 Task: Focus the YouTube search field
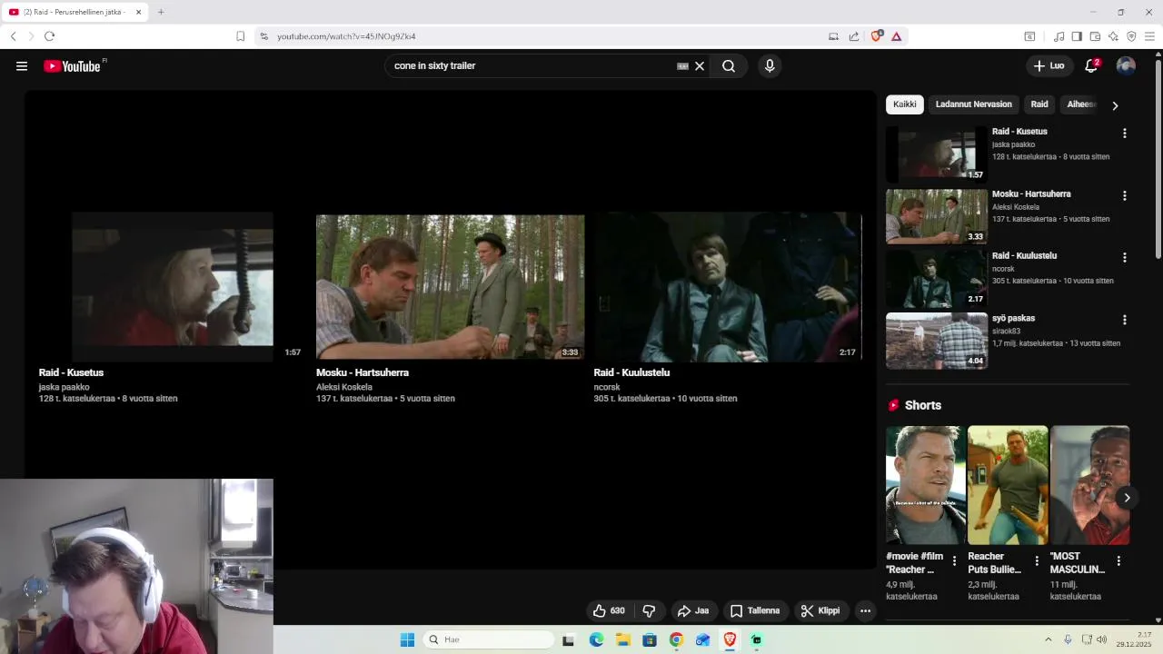coord(532,65)
